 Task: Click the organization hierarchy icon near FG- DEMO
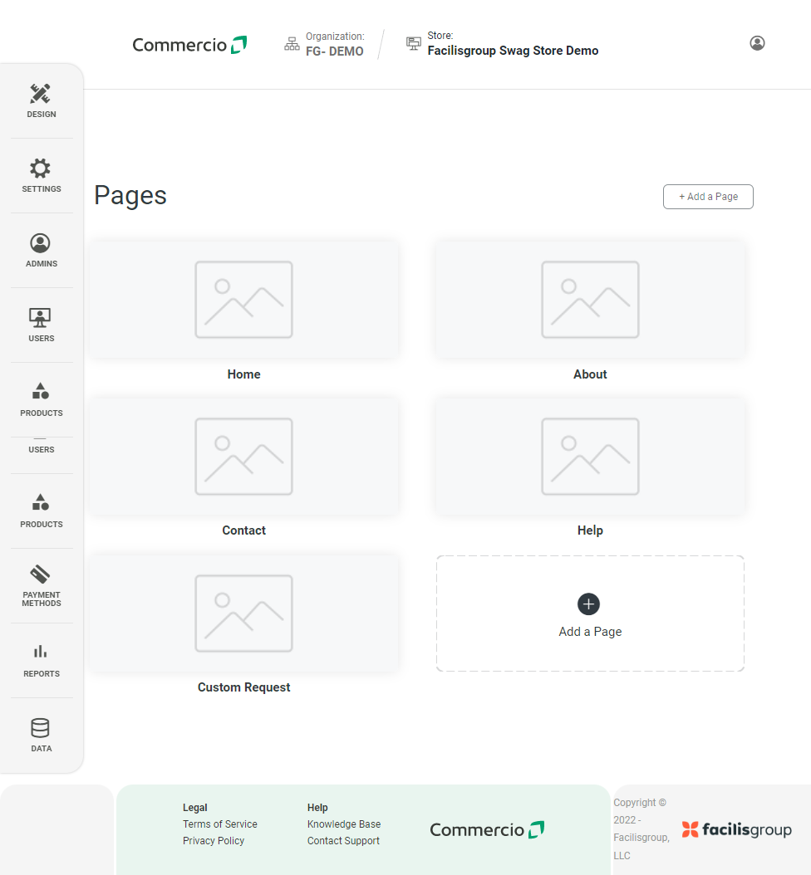(292, 43)
